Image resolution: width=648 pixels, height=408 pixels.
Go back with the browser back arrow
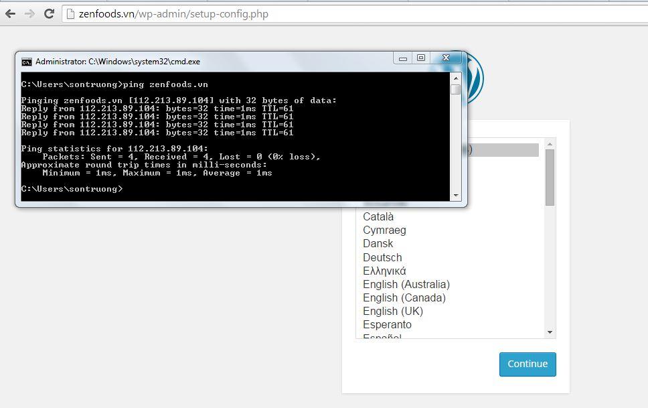10,14
